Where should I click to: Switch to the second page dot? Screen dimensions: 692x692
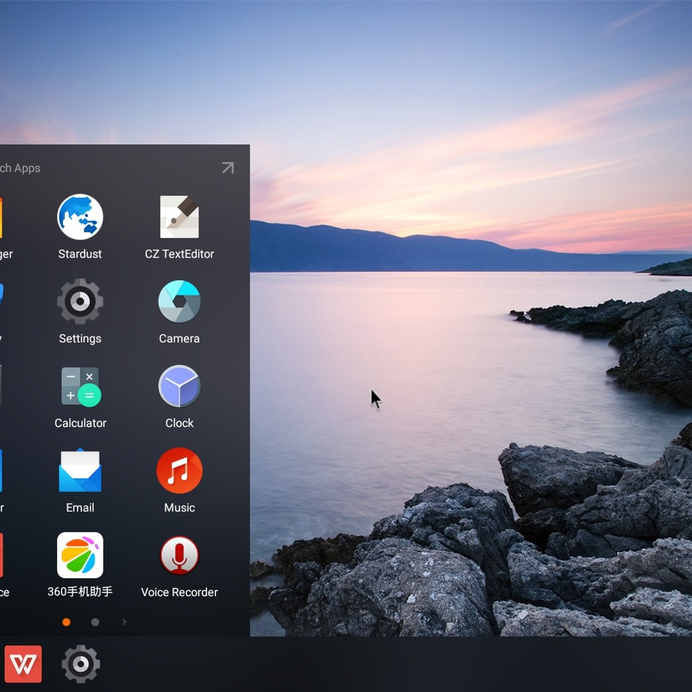click(95, 622)
